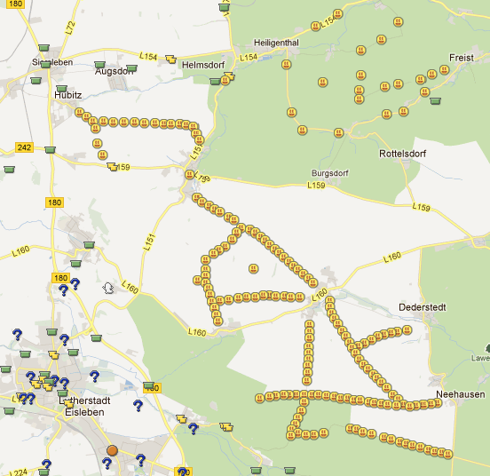This screenshot has width=490, height=476.
Task: Click the green cache box beside Freist smileys
Action: click(435, 101)
